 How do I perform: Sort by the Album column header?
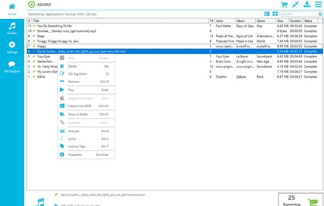tap(245, 20)
